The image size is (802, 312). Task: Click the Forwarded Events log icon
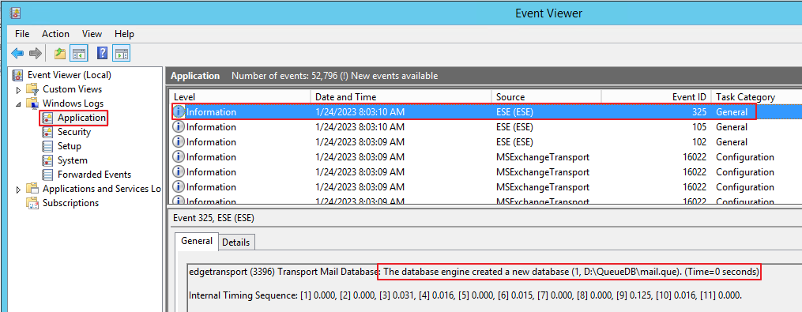(x=47, y=175)
